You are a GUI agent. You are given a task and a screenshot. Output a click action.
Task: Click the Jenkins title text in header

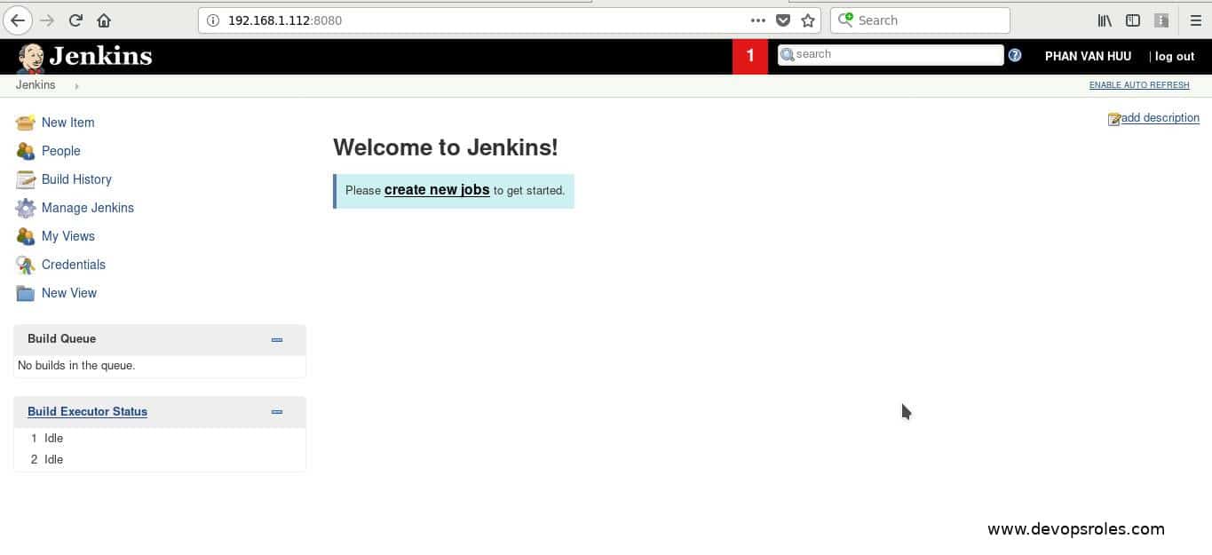click(100, 57)
